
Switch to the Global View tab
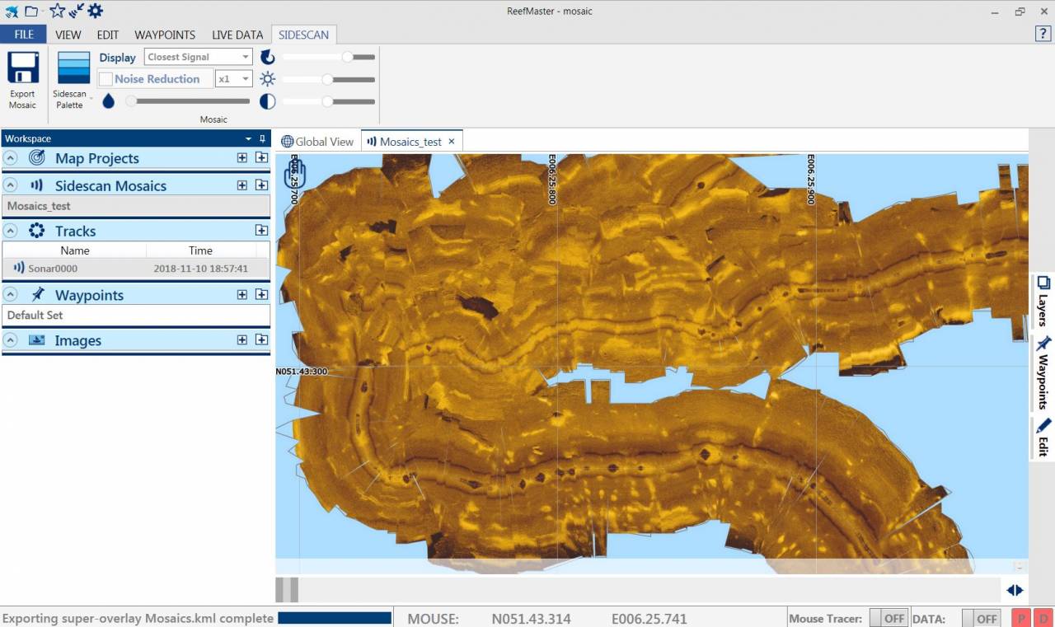(x=317, y=142)
